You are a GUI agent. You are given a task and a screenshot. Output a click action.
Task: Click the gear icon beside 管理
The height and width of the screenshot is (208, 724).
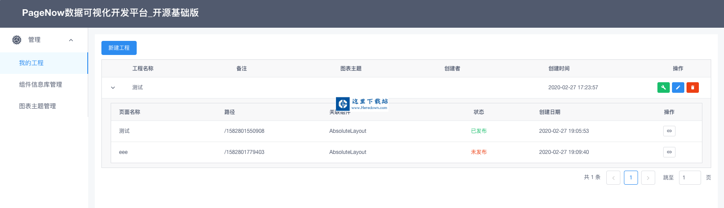coord(17,40)
